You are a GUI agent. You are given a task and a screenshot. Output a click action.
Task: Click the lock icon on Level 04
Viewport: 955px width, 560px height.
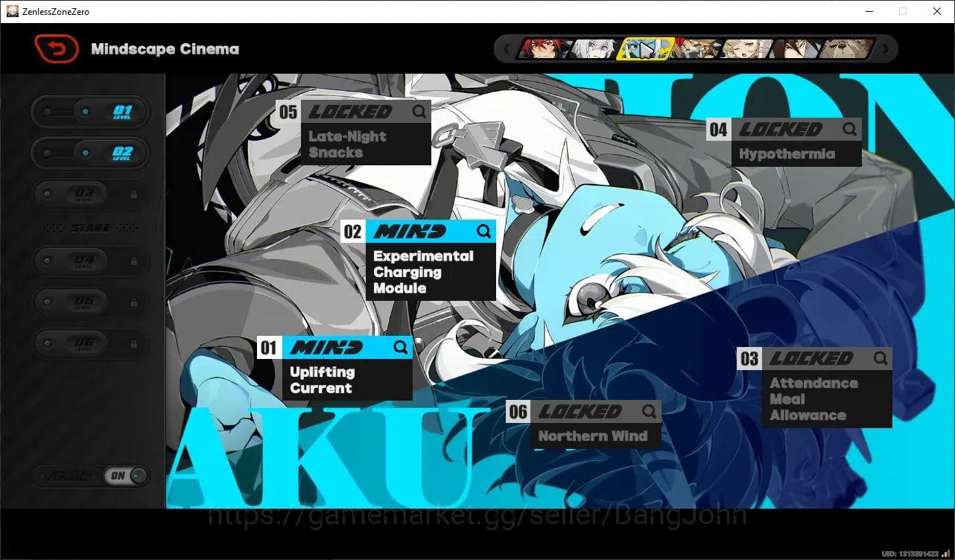(x=134, y=261)
